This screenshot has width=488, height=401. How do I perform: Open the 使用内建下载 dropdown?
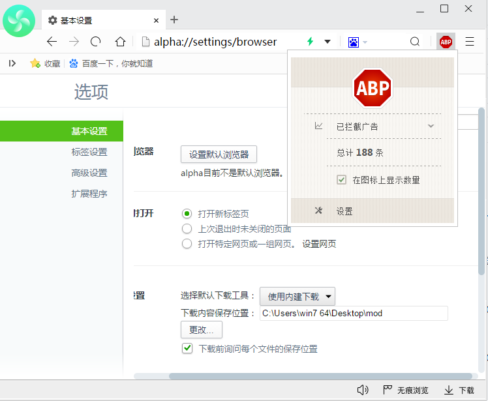tap(297, 297)
